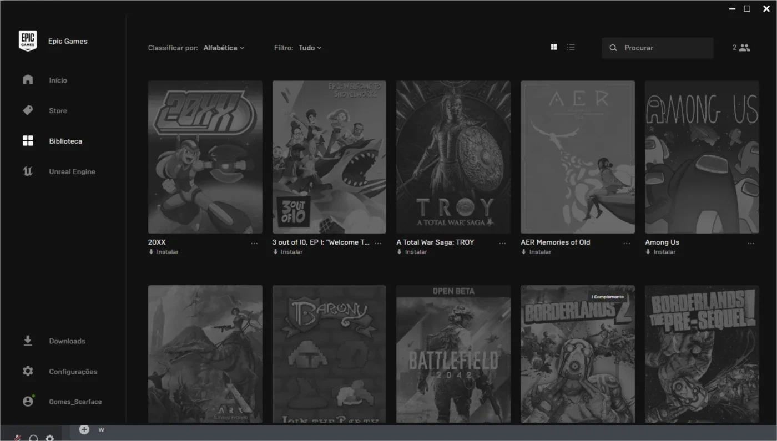Open the Gomes_Scarface profile menu

[75, 402]
